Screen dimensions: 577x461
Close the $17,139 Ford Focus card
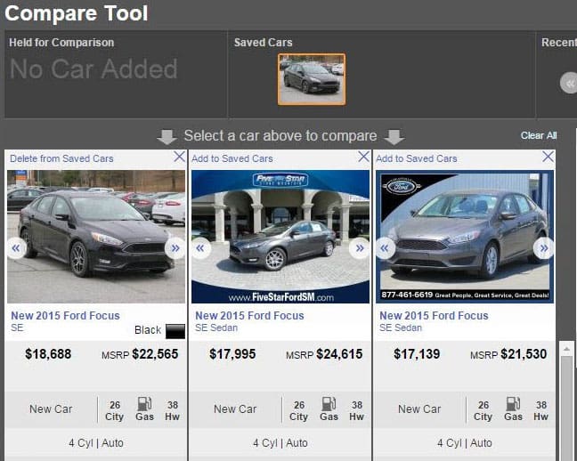548,157
